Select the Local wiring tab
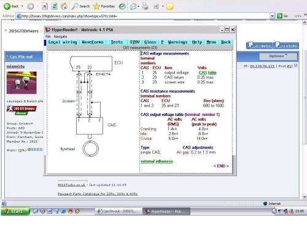307x230 pixels. coord(63,42)
